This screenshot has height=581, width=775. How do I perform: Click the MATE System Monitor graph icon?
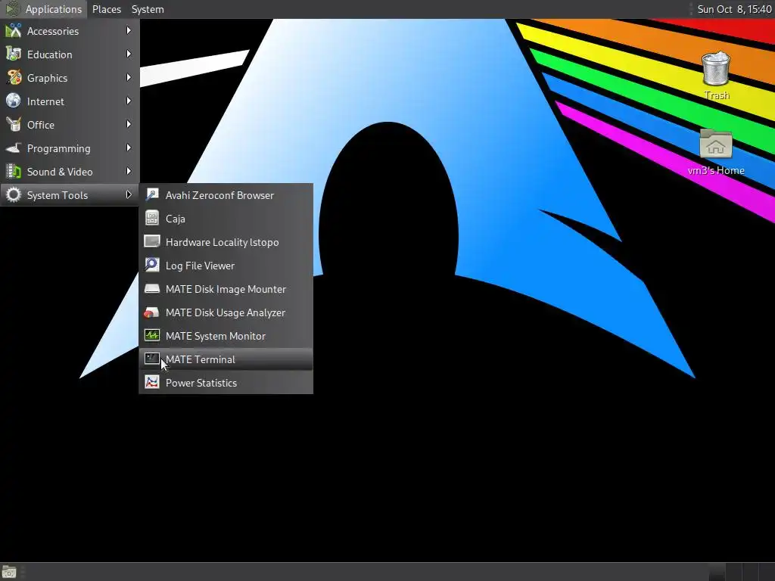coord(151,336)
